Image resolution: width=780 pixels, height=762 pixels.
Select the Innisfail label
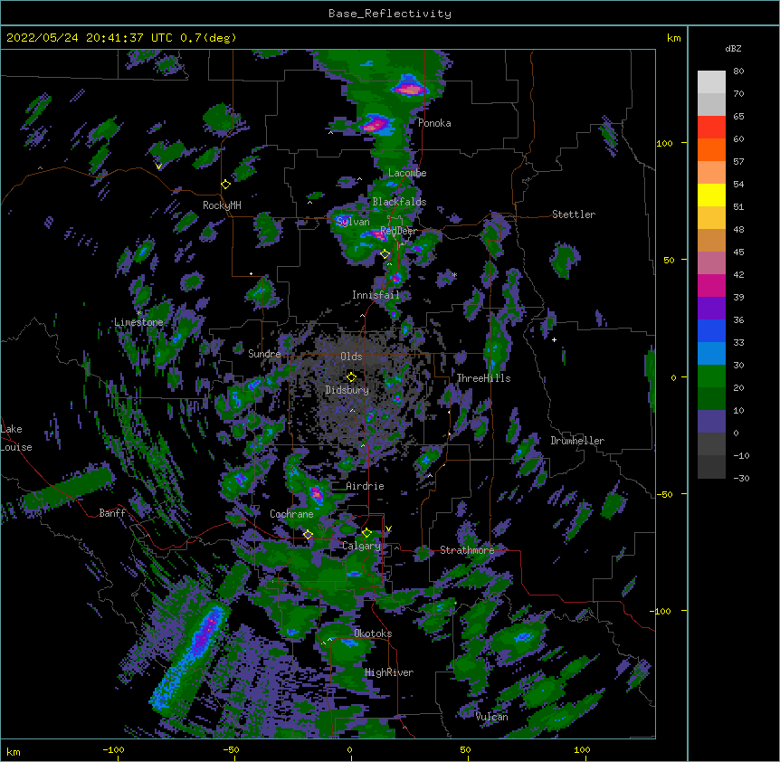(x=376, y=295)
